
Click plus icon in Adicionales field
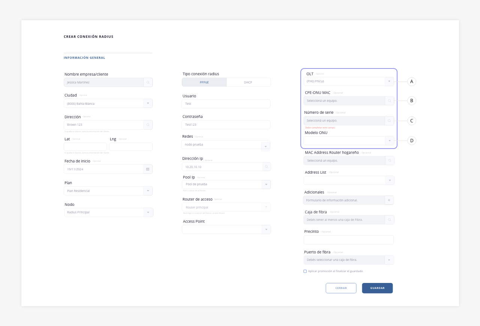coord(389,200)
